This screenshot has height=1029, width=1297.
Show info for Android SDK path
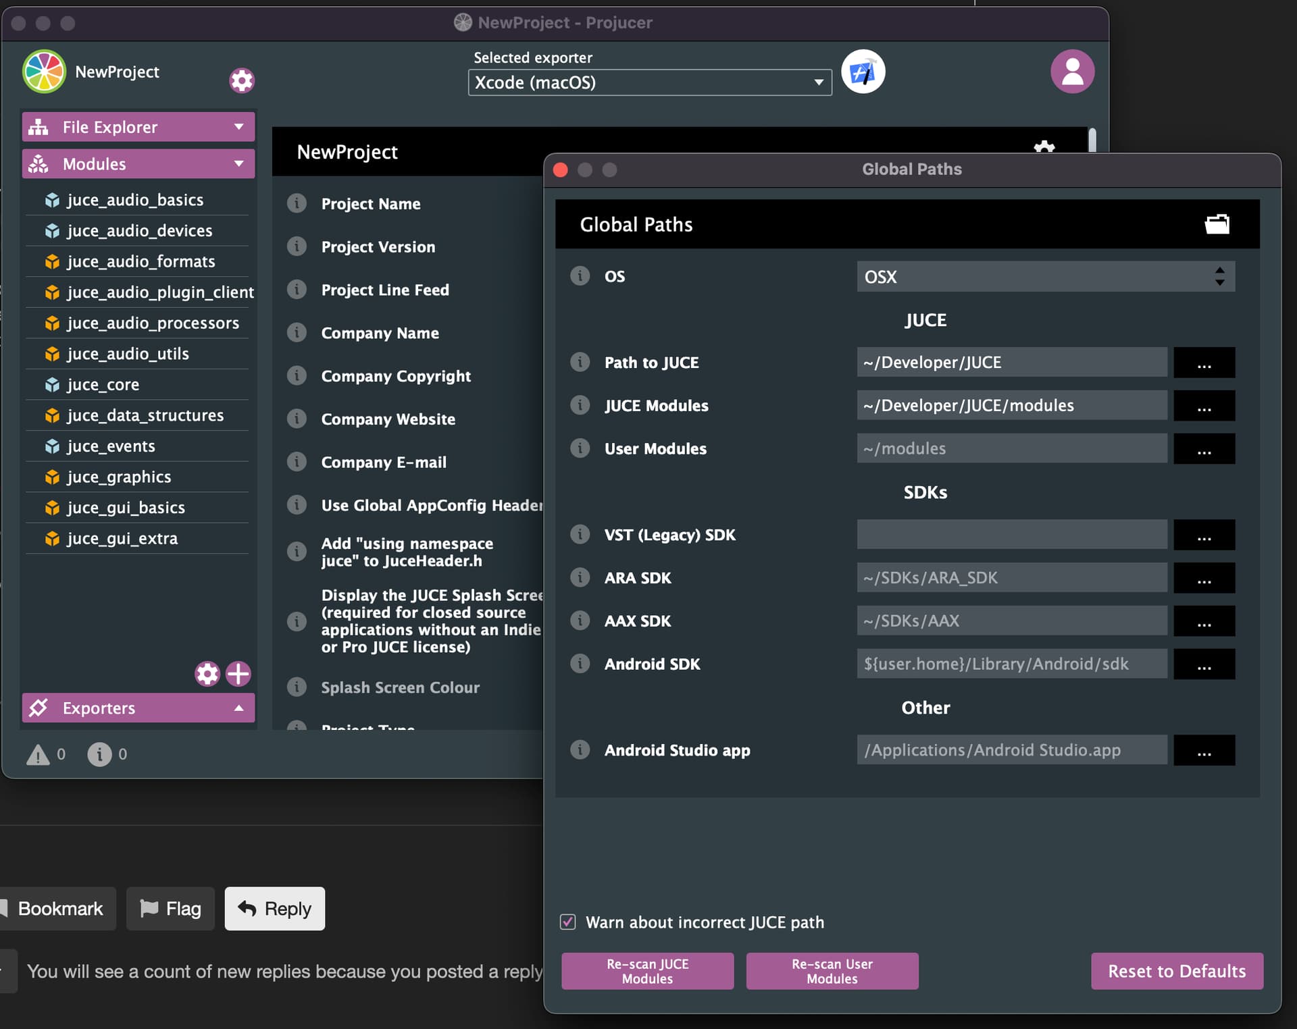[580, 664]
